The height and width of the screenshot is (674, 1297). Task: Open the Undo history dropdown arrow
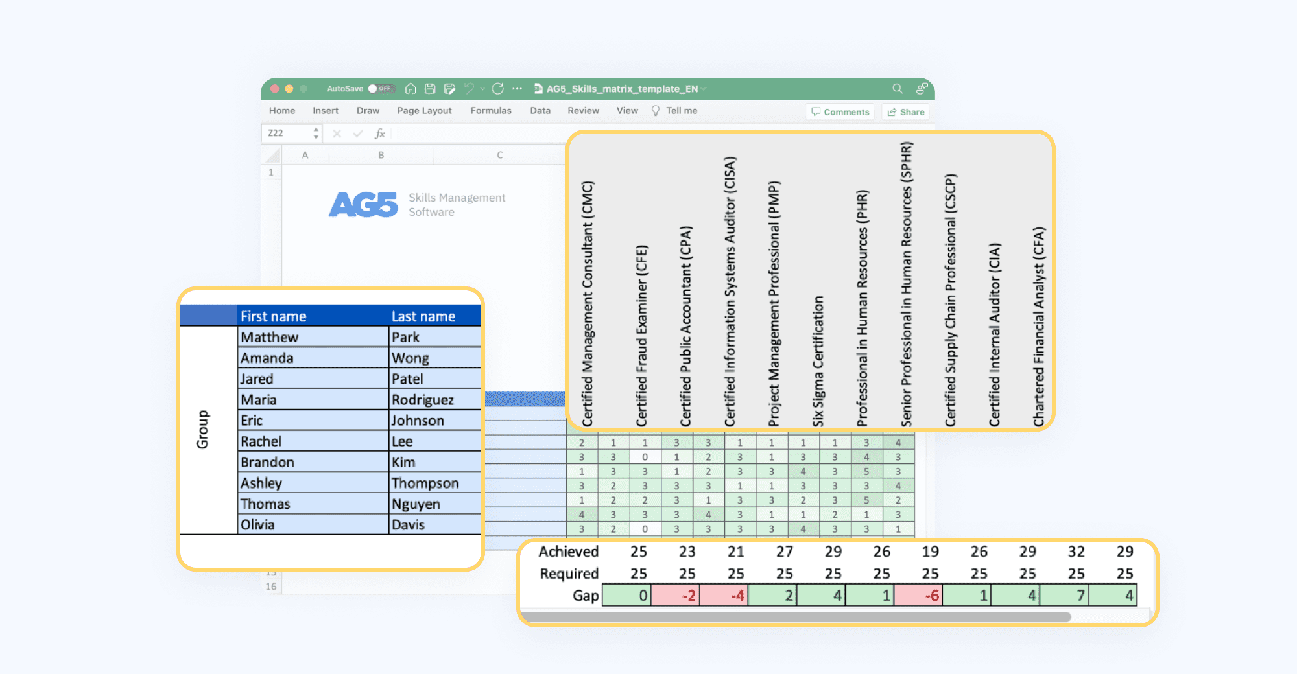pyautogui.click(x=481, y=89)
